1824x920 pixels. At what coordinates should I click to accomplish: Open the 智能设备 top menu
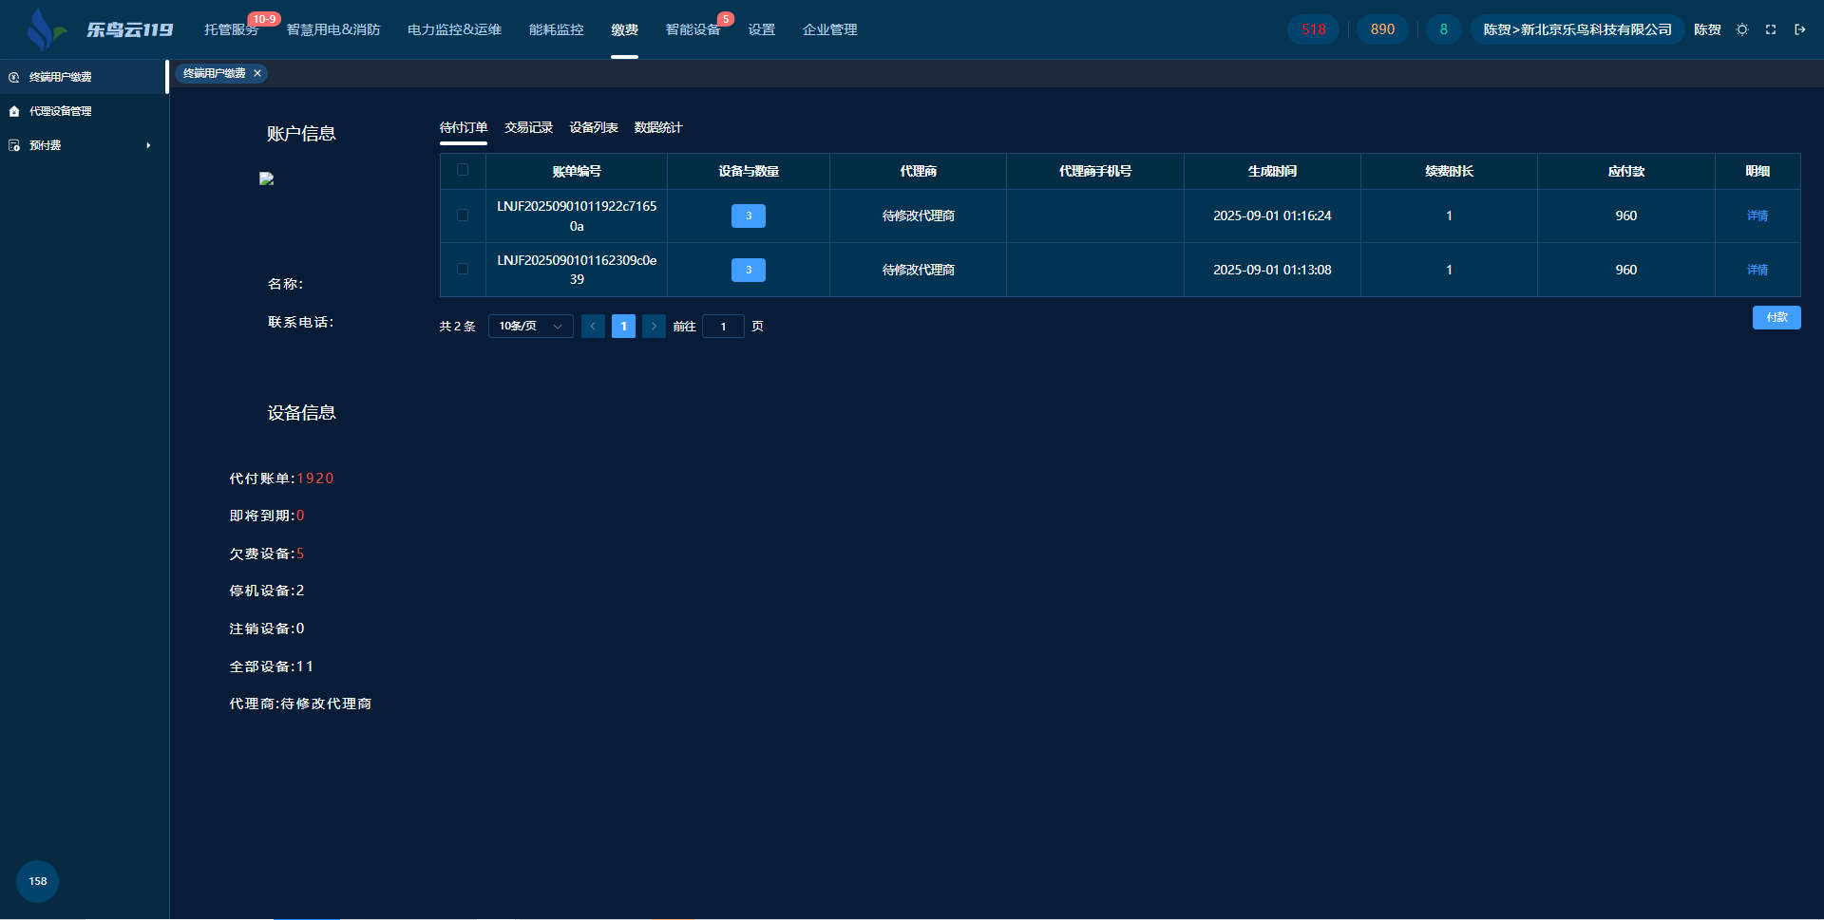(x=693, y=29)
